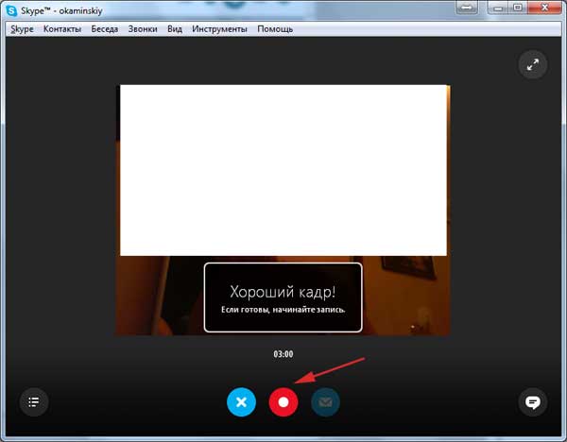Screen dimensions: 567x442
Task: Click the 03:00 recording timer
Action: [x=283, y=354]
